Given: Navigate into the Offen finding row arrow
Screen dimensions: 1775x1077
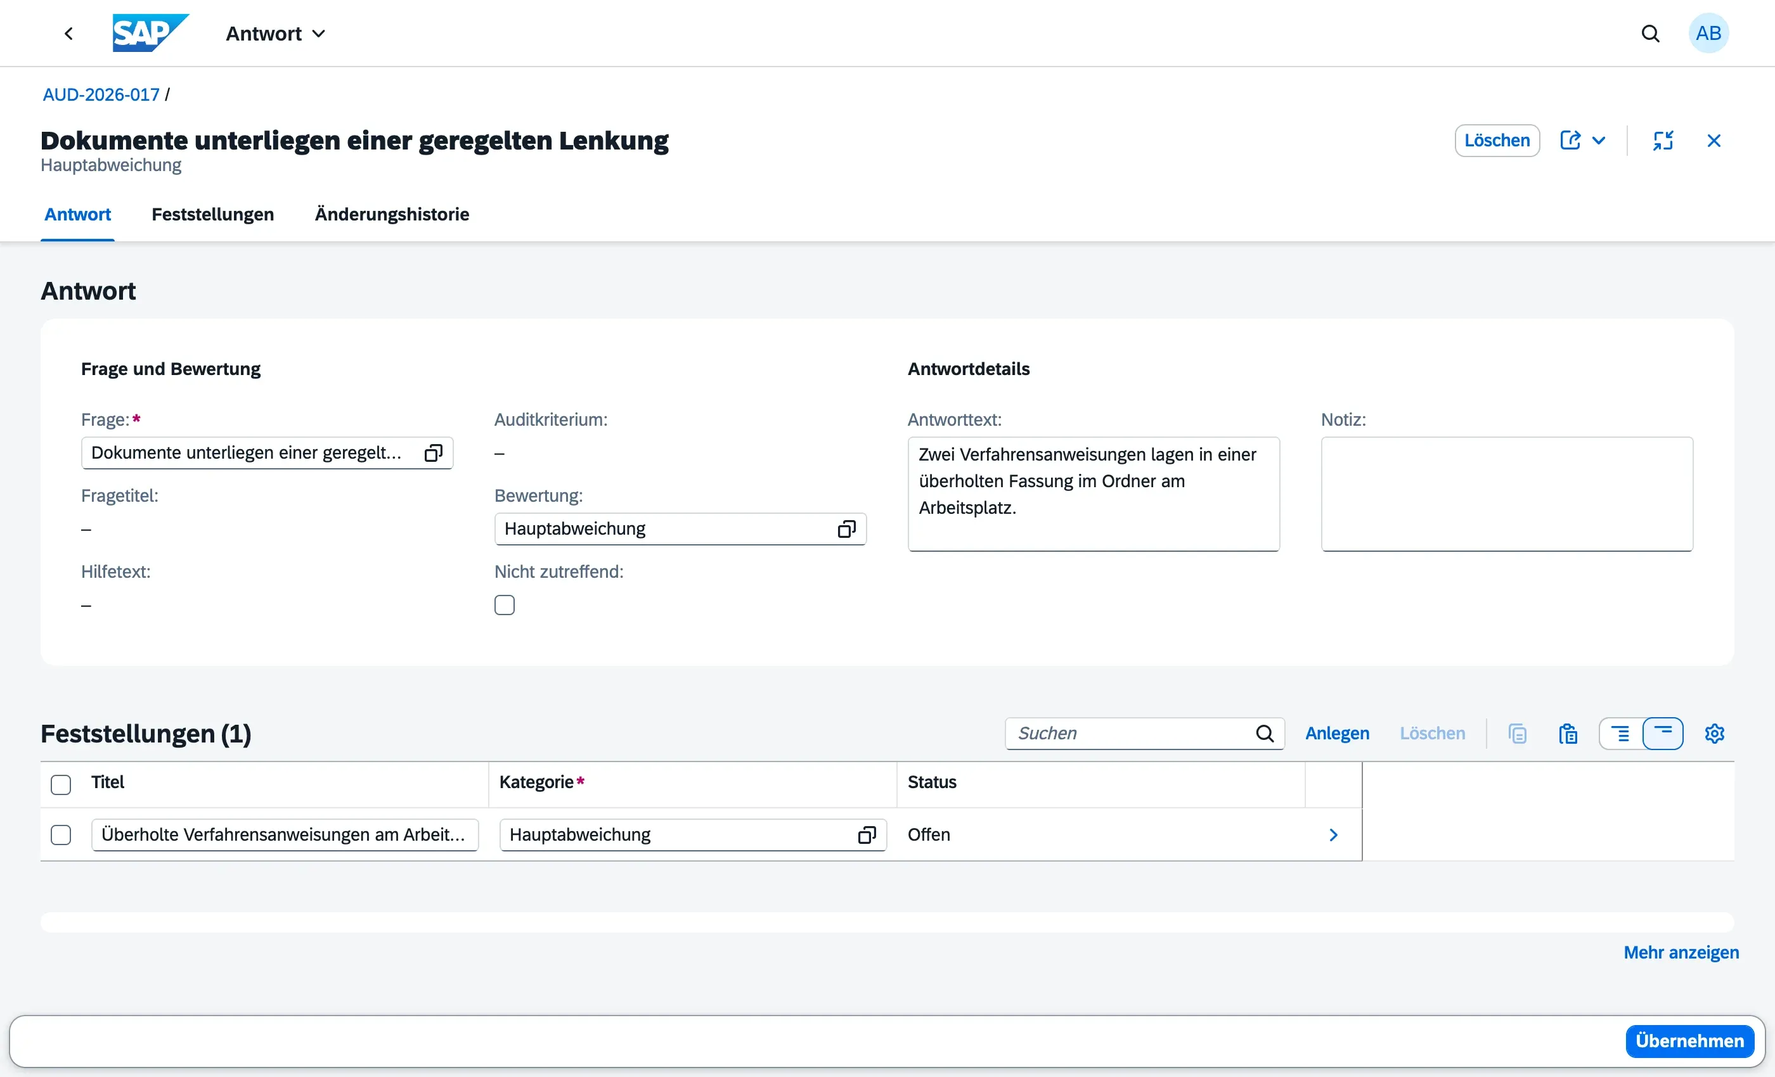Looking at the screenshot, I should (x=1333, y=835).
